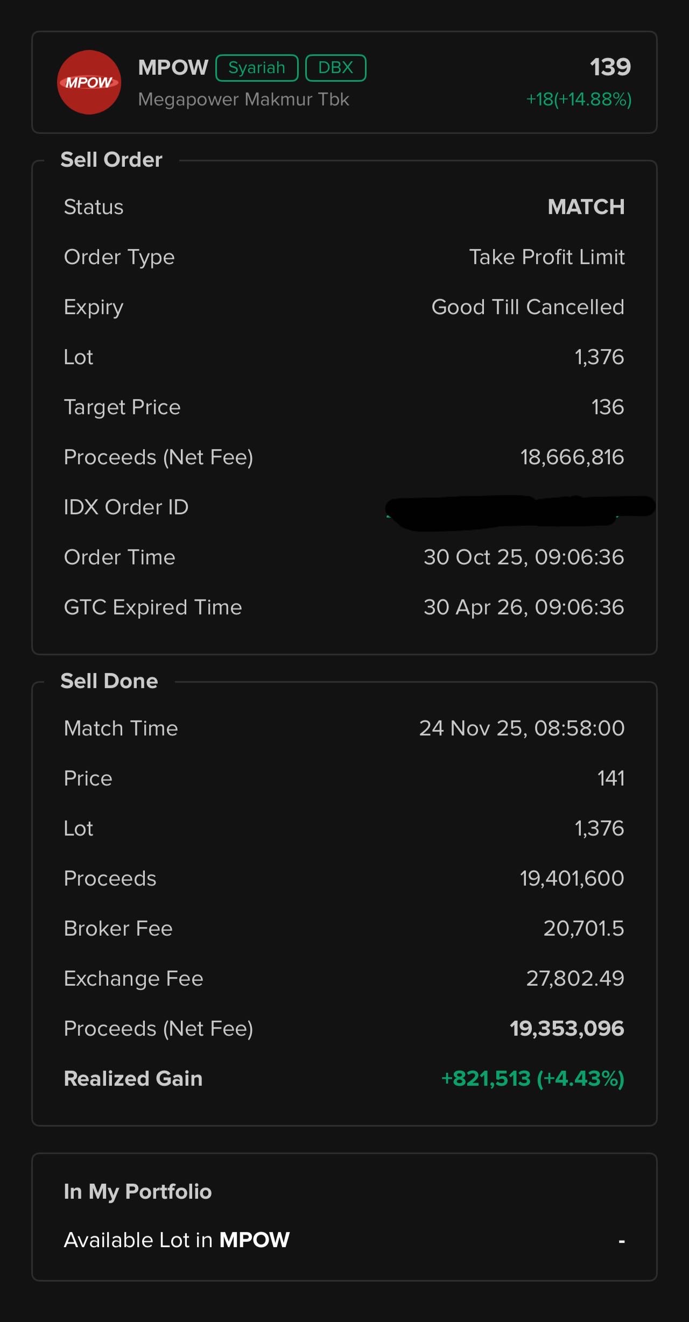Click the Match Time 24 Nov 25 value
Screen dimensions: 689x1322
(522, 729)
